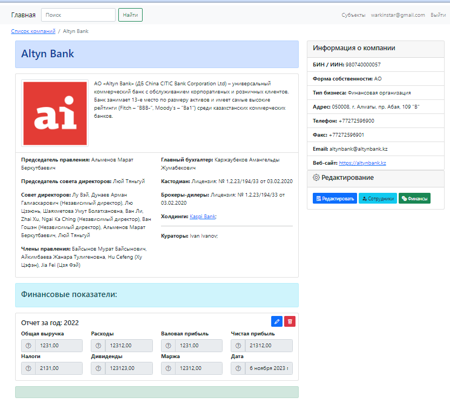The image size is (450, 404).
Task: Click the Валовая прибыль field 1231,00
Action: coord(199,346)
